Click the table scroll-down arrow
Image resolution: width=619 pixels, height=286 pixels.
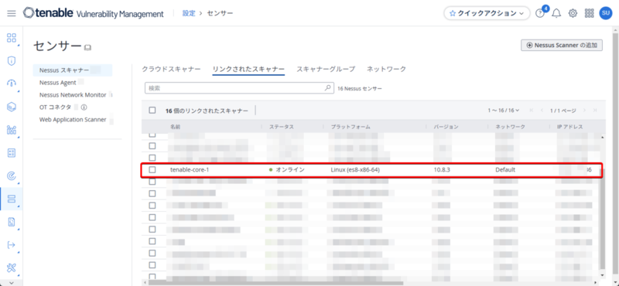click(602, 275)
